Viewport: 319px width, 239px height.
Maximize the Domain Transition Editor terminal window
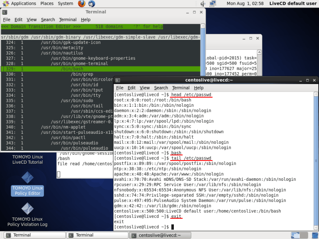(x=194, y=12)
